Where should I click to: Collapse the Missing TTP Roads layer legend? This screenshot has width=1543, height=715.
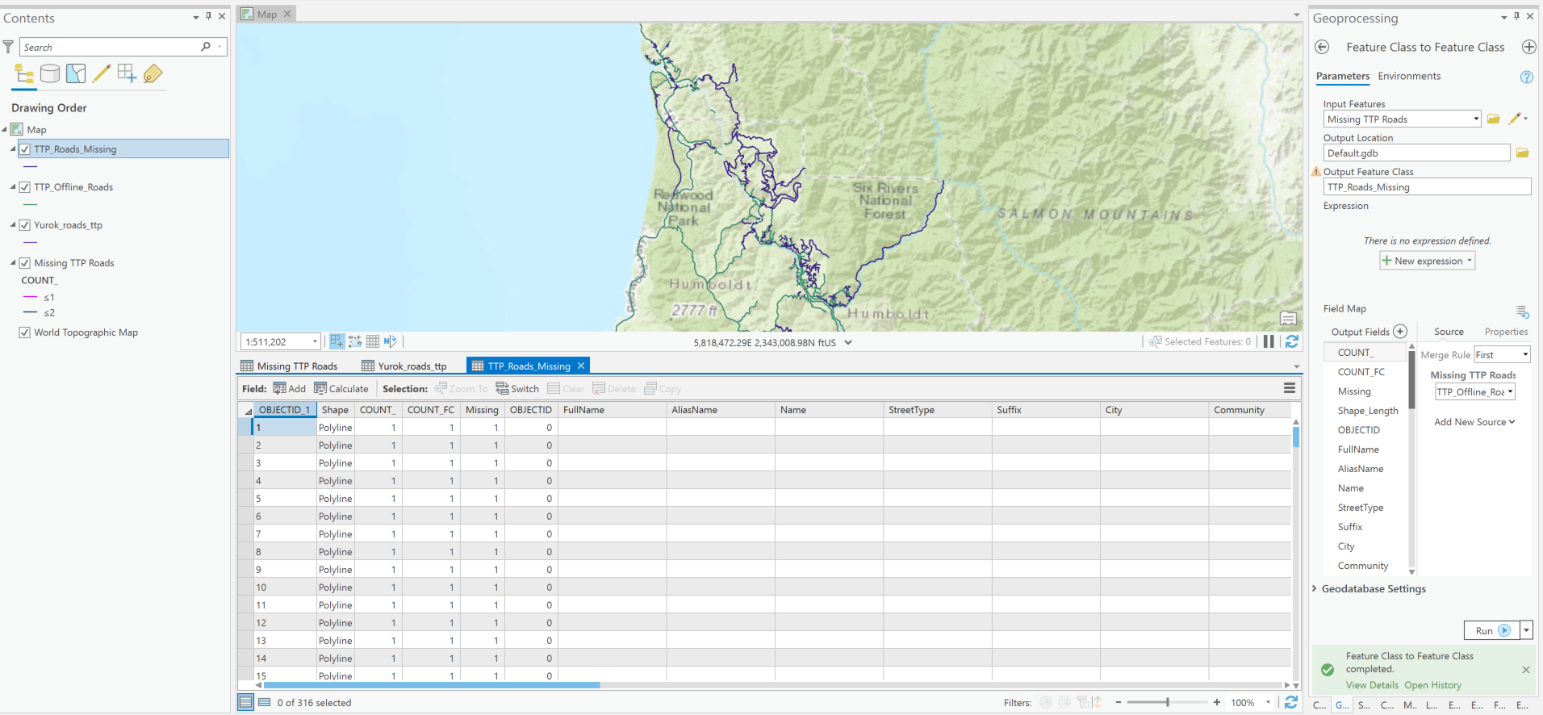(13, 263)
